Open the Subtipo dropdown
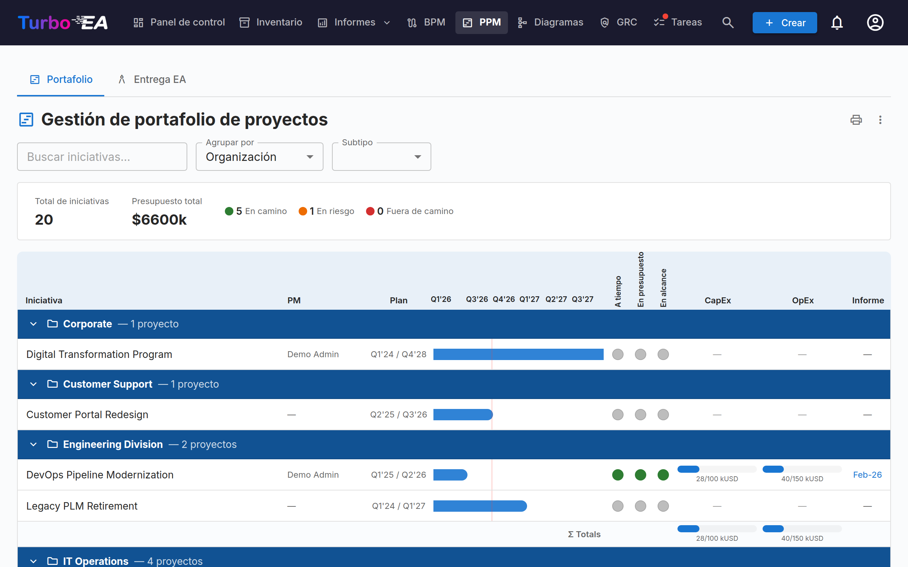Viewport: 908px width, 567px height. (x=381, y=157)
